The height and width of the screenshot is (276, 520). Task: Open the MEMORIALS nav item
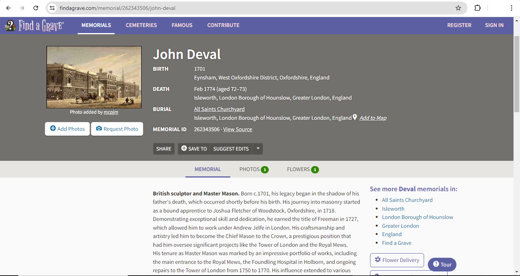[96, 25]
